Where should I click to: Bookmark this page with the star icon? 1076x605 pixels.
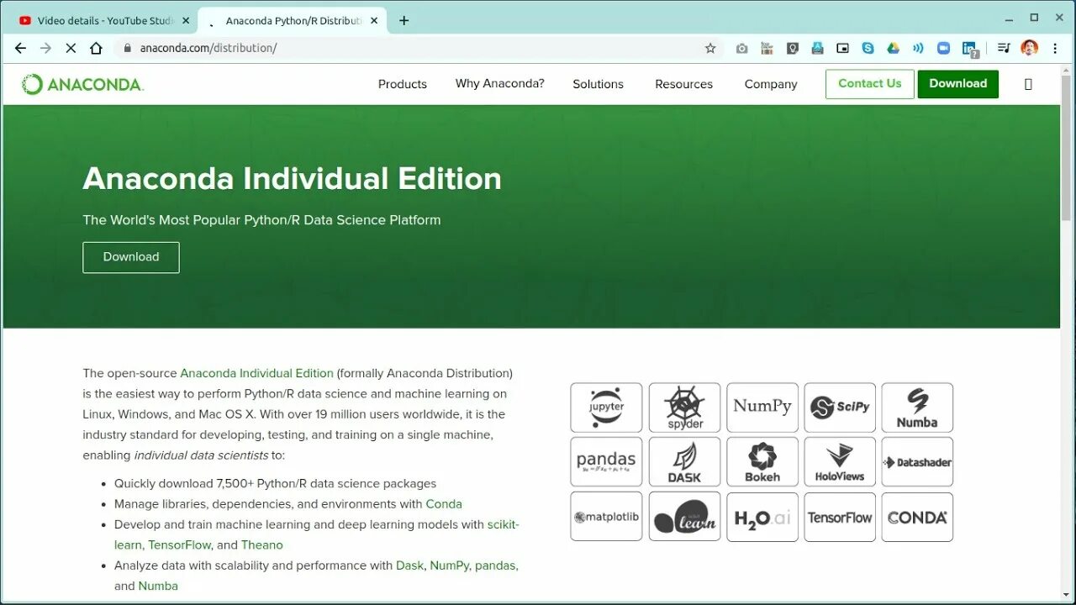[710, 48]
